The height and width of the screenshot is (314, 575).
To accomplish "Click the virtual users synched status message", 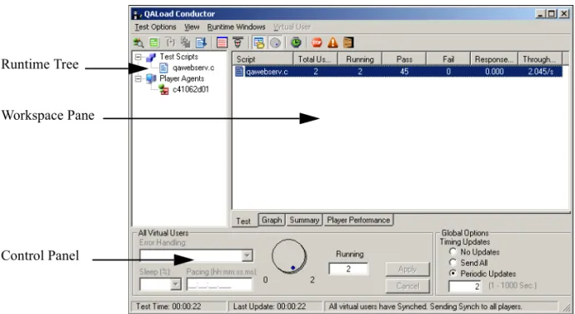I will point(441,307).
